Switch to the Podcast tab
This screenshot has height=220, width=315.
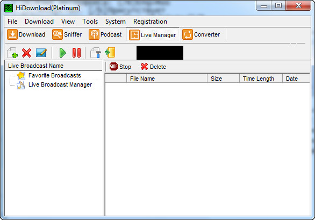pyautogui.click(x=105, y=34)
